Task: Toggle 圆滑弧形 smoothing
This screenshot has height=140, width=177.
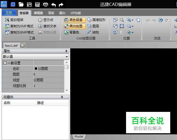Action: click(x=96, y=20)
